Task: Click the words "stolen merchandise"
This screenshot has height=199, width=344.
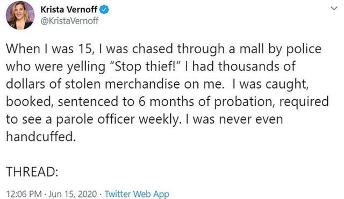Action: pyautogui.click(x=123, y=84)
